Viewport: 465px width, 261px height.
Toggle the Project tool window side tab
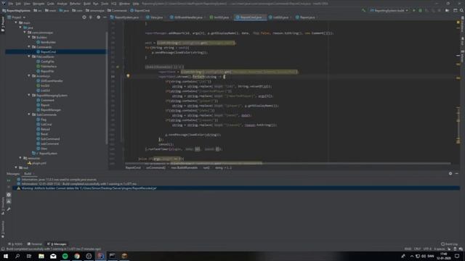(x=3, y=24)
